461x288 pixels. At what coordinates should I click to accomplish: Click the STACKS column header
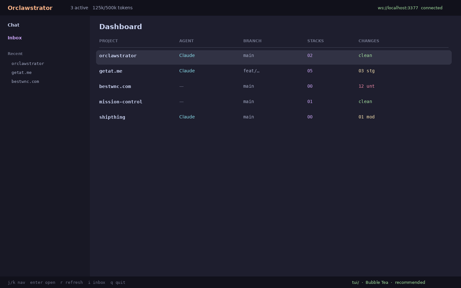315,41
